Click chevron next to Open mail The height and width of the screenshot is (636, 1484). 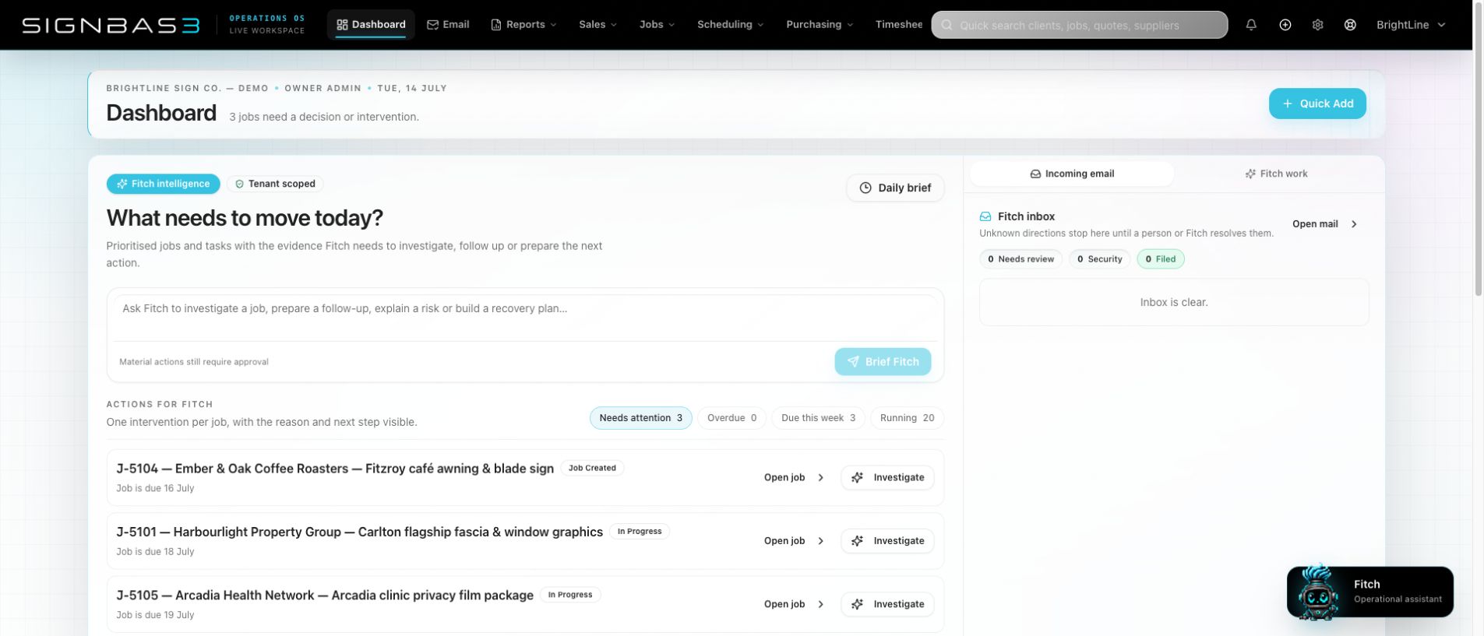(1354, 224)
